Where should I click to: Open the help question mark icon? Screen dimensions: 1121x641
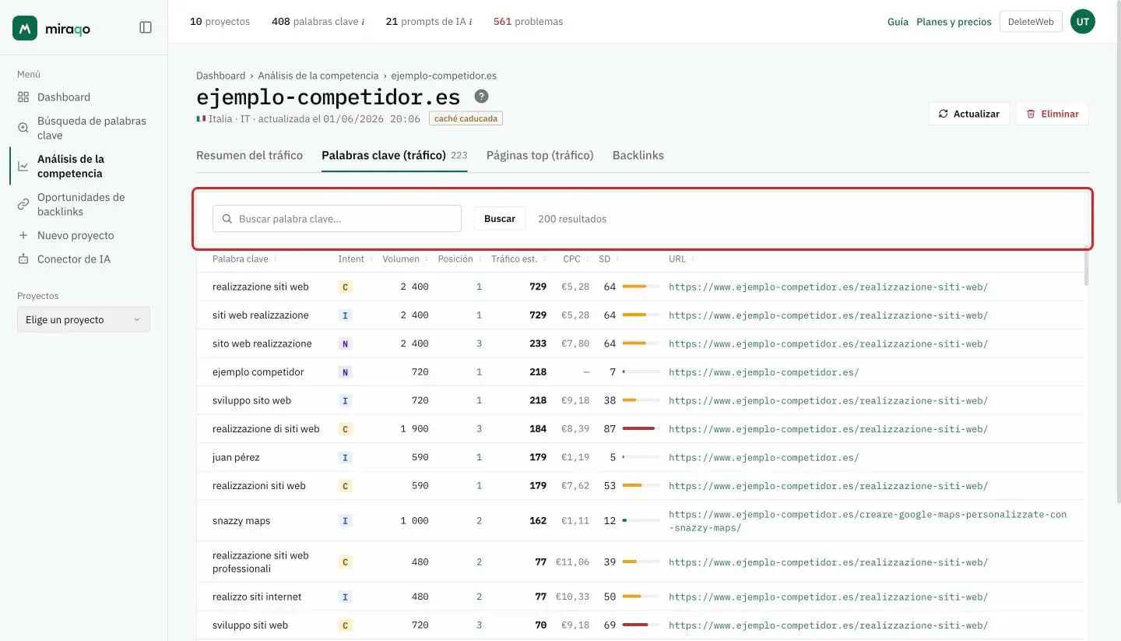pyautogui.click(x=482, y=97)
